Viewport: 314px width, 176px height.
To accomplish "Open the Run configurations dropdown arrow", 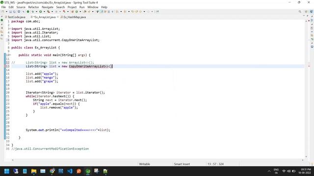I will click(44, 12).
